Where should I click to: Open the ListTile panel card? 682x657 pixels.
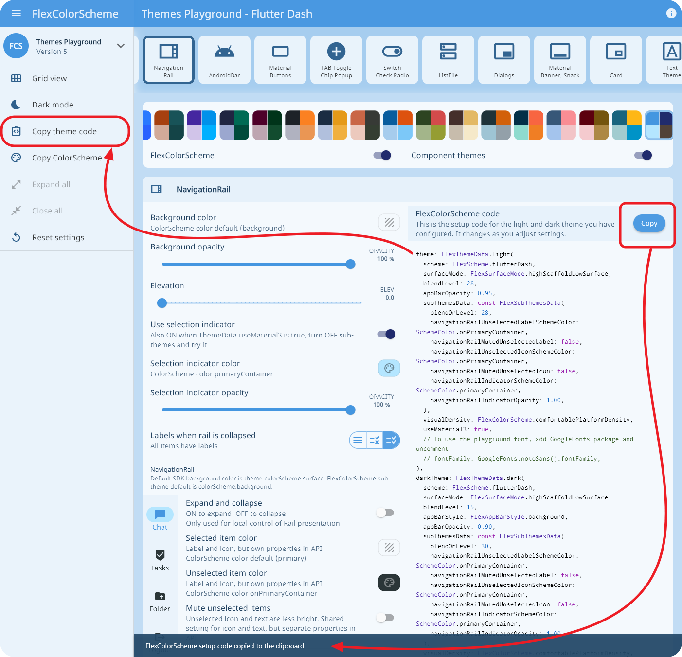tap(448, 60)
